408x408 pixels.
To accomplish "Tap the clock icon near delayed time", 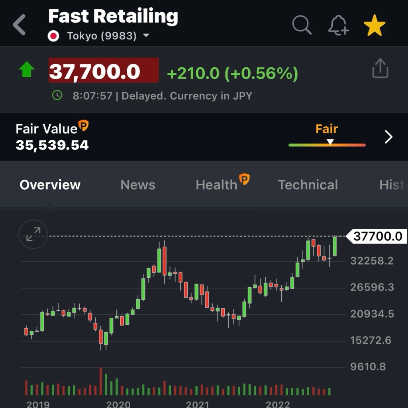I will (x=57, y=95).
